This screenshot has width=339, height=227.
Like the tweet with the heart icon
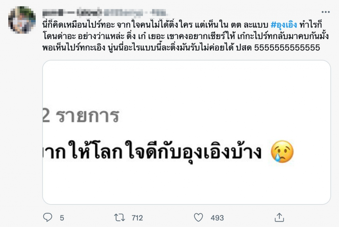198,217
